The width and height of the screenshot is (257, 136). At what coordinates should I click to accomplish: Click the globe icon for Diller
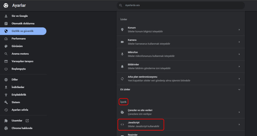[6, 80]
